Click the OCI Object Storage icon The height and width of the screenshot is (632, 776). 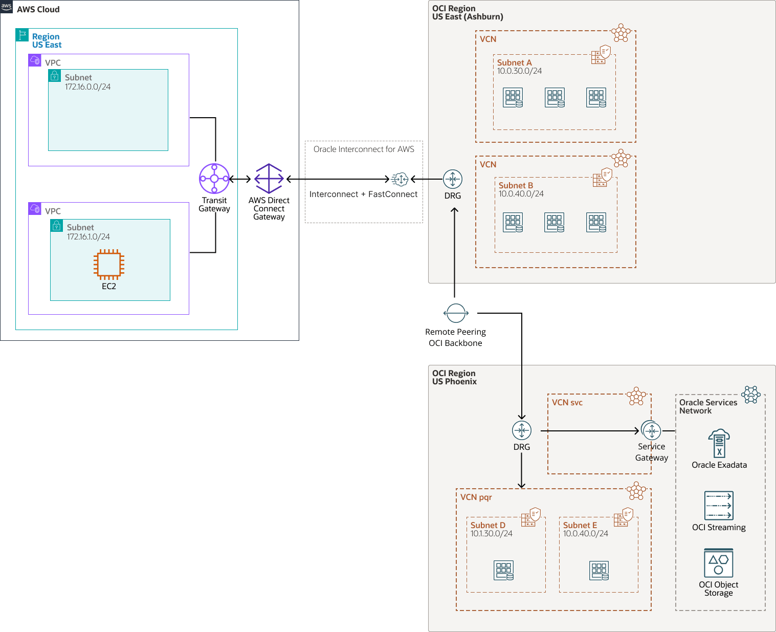(719, 563)
